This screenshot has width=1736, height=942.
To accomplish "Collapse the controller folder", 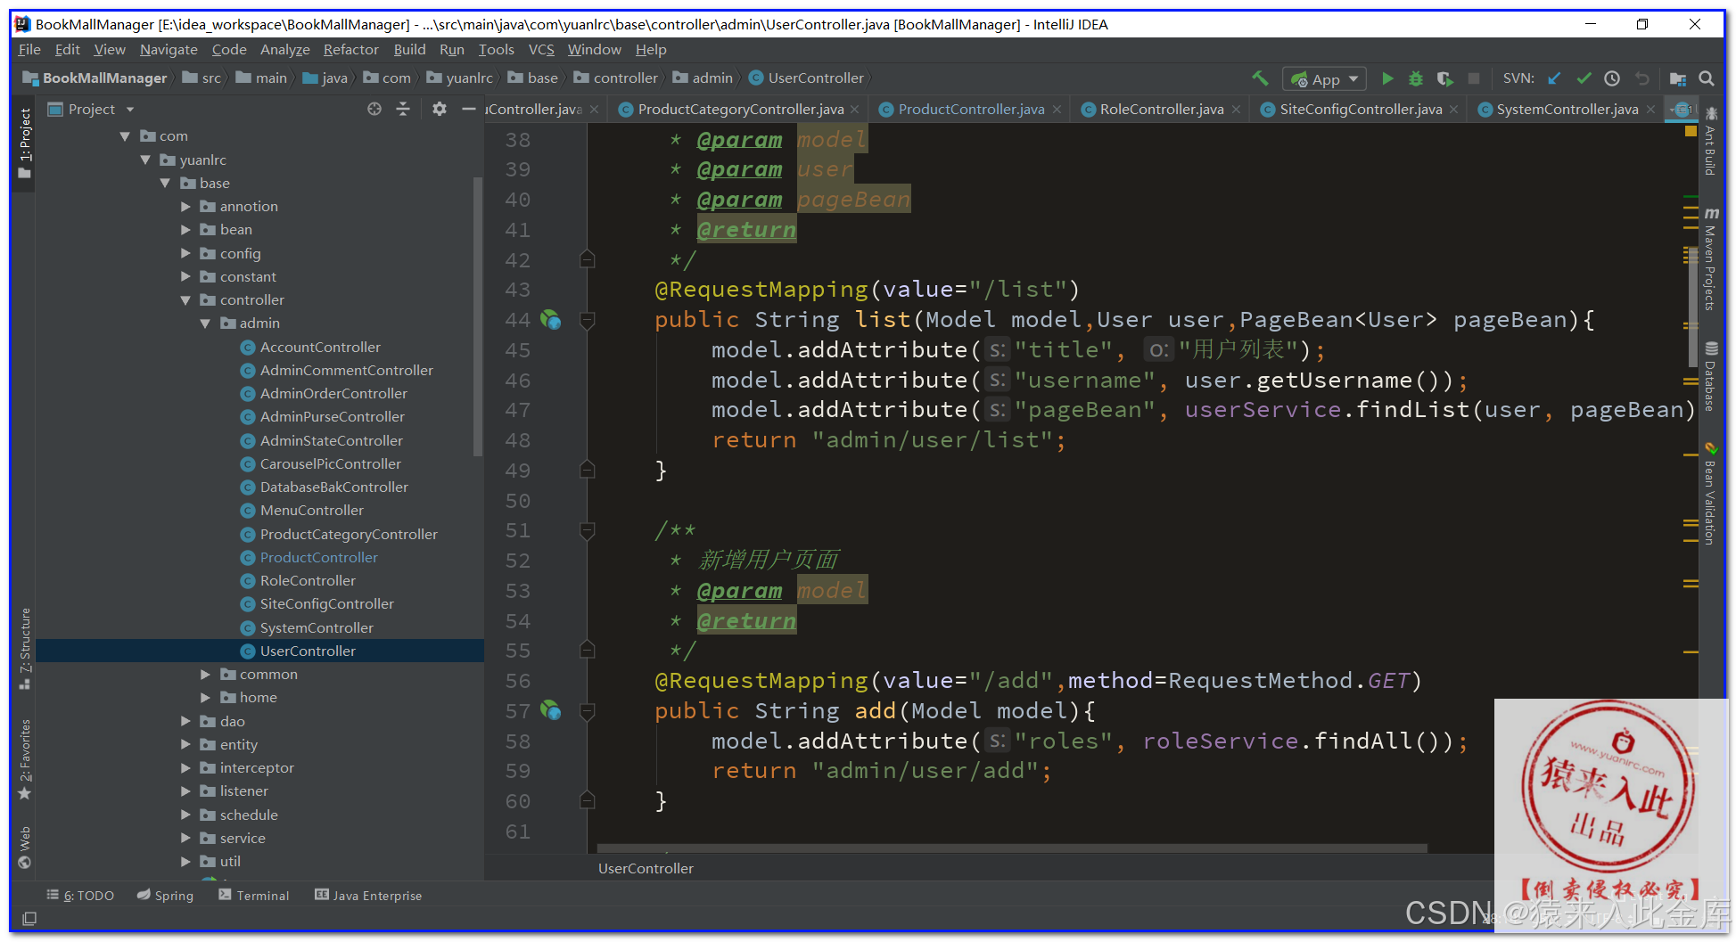I will pyautogui.click(x=185, y=300).
